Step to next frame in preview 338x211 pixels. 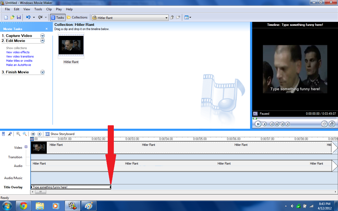pos(283,124)
